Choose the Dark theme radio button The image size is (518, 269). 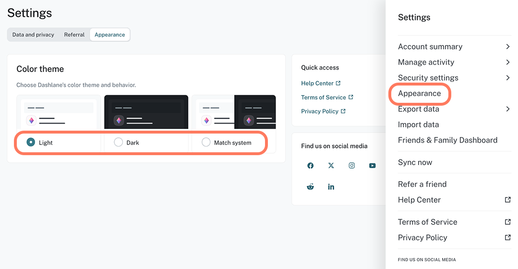tap(118, 142)
